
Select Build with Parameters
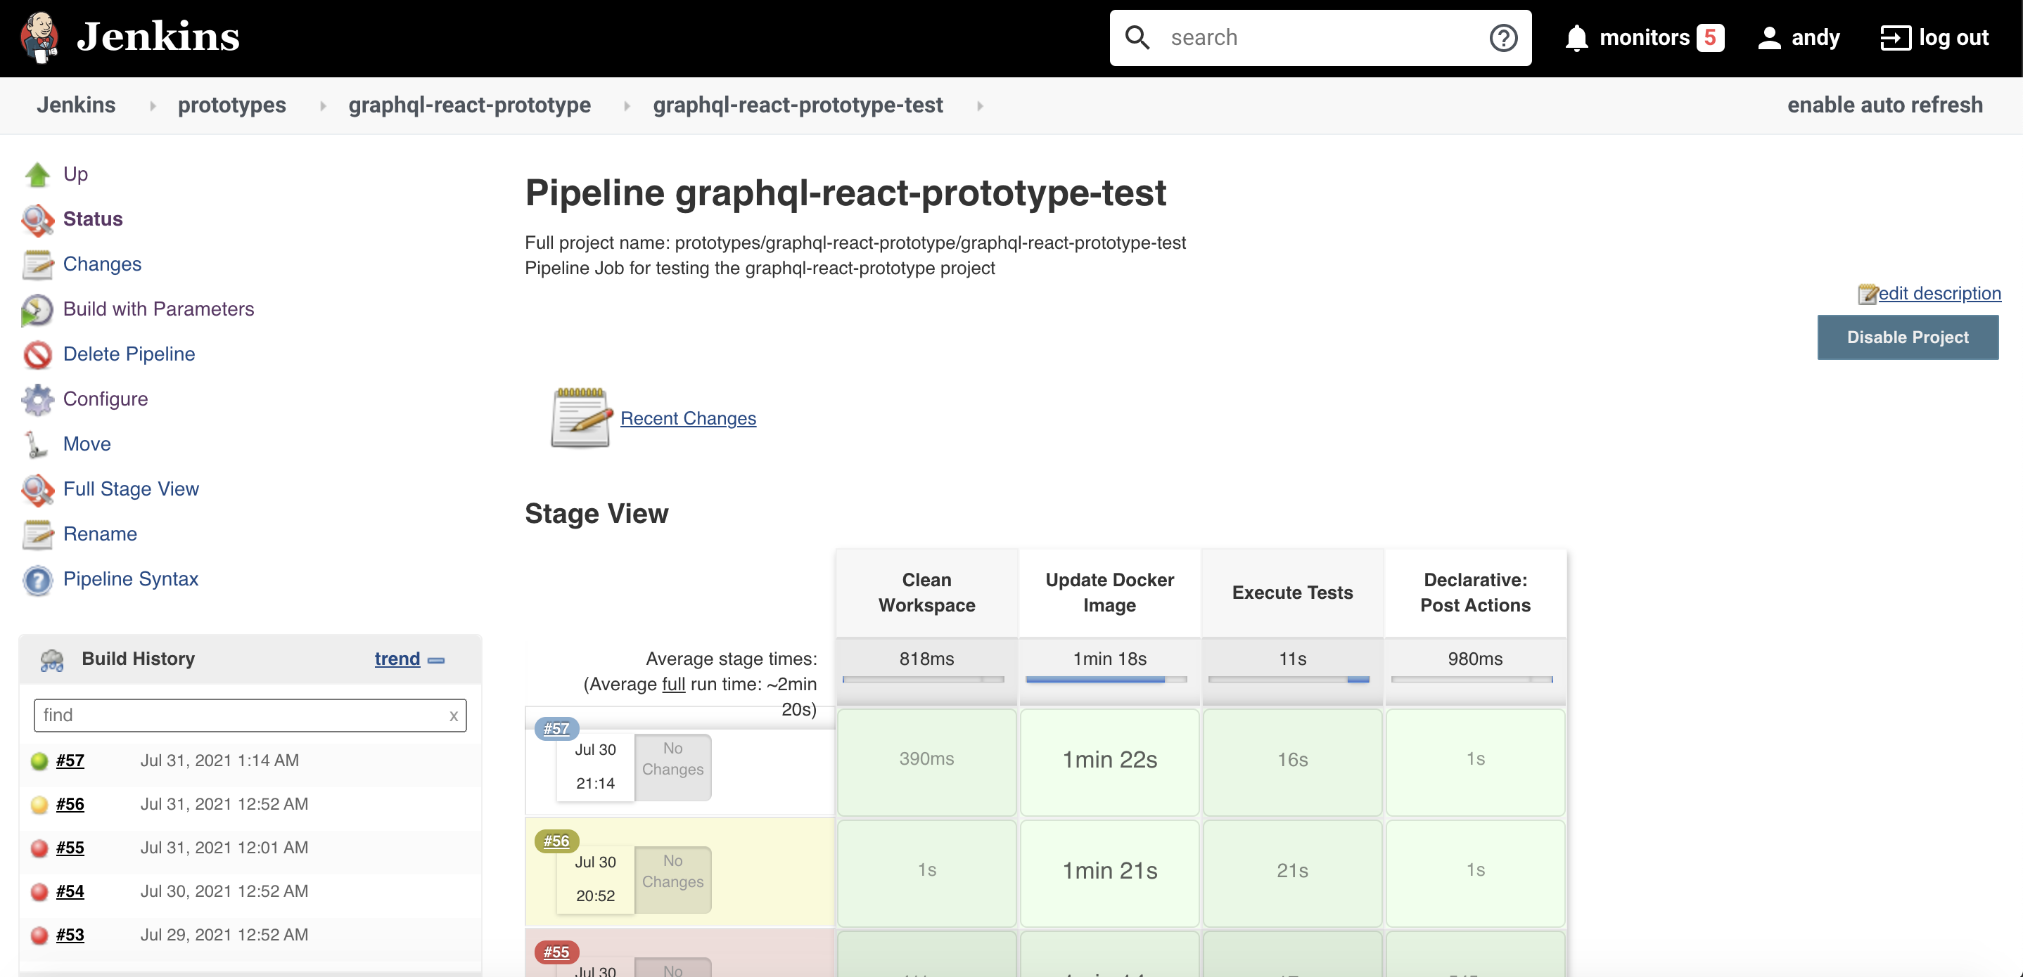(x=159, y=309)
